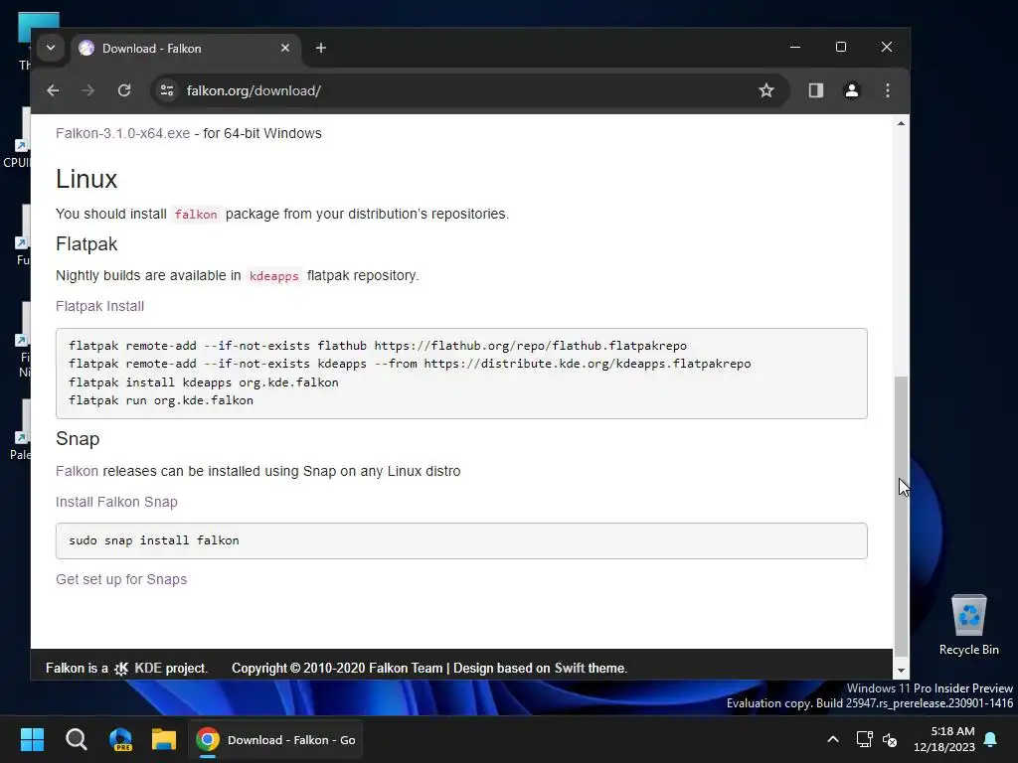Viewport: 1018px width, 763px height.
Task: Open the Chrome three-dot menu
Action: pyautogui.click(x=888, y=90)
